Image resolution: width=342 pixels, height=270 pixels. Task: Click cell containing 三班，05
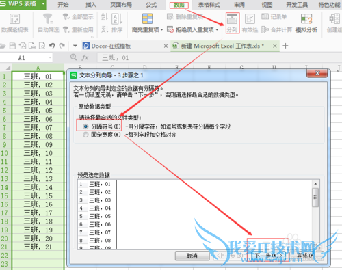pyautogui.click(x=38, y=111)
